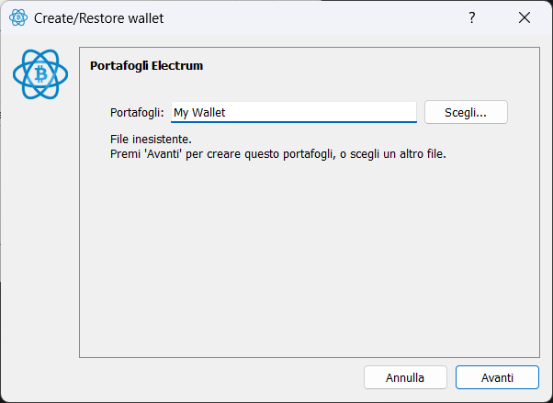Click the 'Create/Restore wallet' window title
553x403 pixels.
[x=99, y=18]
